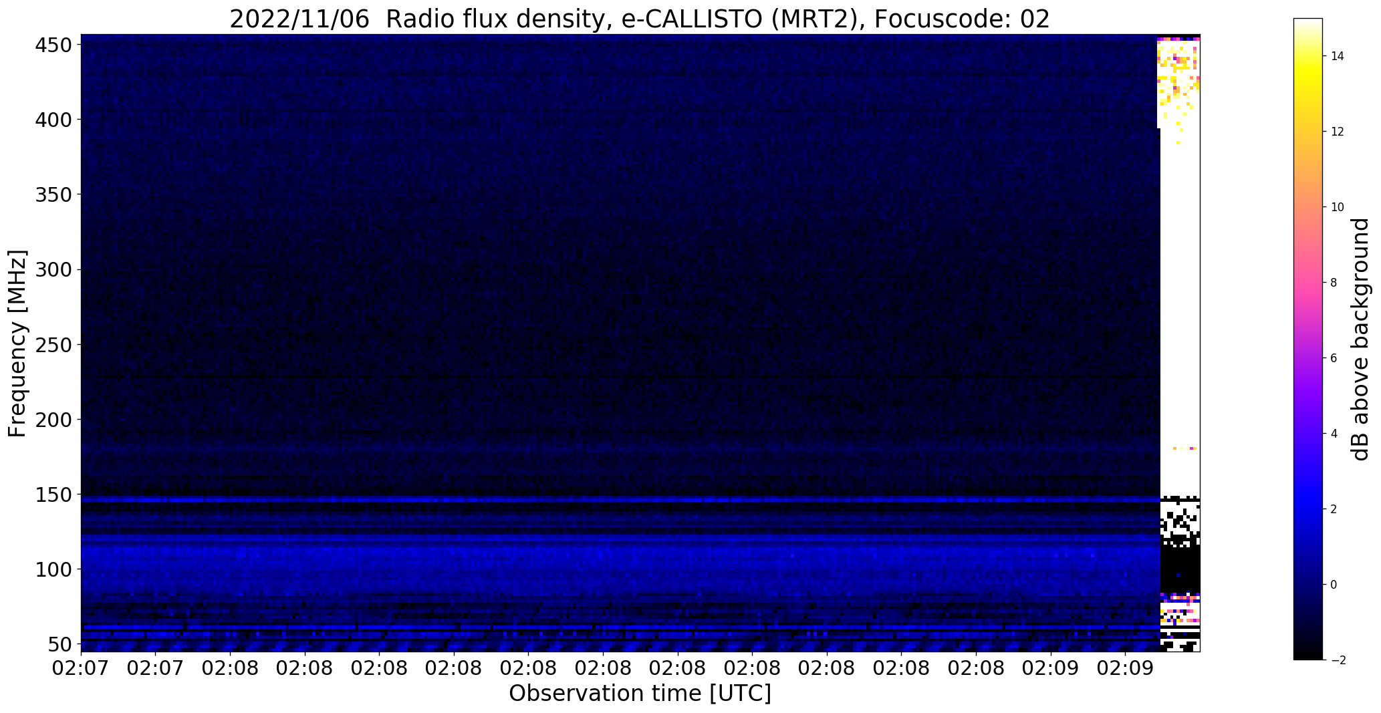Click the 350 tick on frequency axis
Screen dimensions: 1381x713
coord(53,194)
